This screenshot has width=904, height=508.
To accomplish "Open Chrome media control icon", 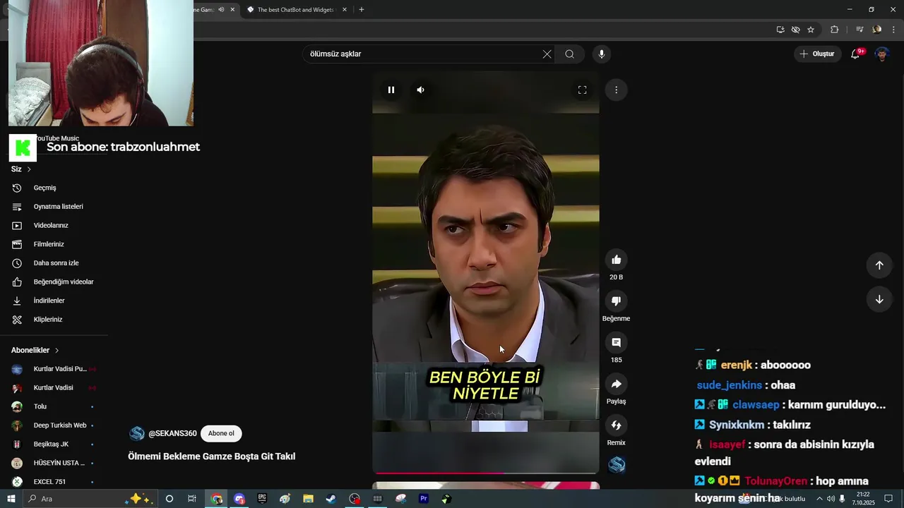I will point(860,30).
